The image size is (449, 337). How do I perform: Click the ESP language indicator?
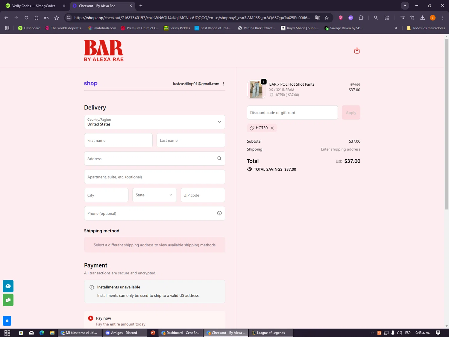(x=408, y=333)
